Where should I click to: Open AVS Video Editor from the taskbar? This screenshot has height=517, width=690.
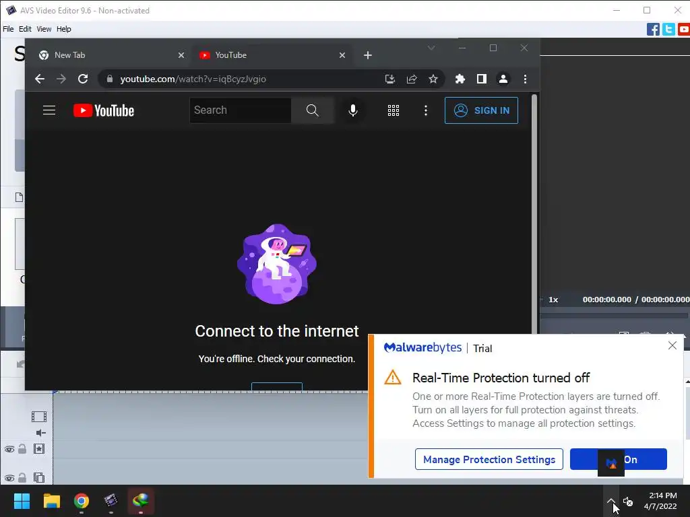111,501
